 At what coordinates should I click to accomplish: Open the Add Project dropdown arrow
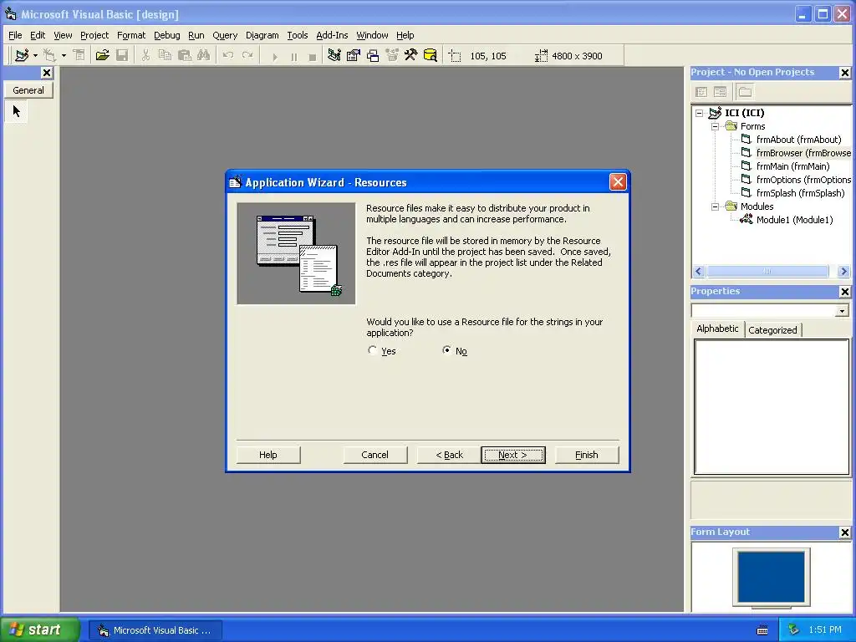pyautogui.click(x=35, y=55)
